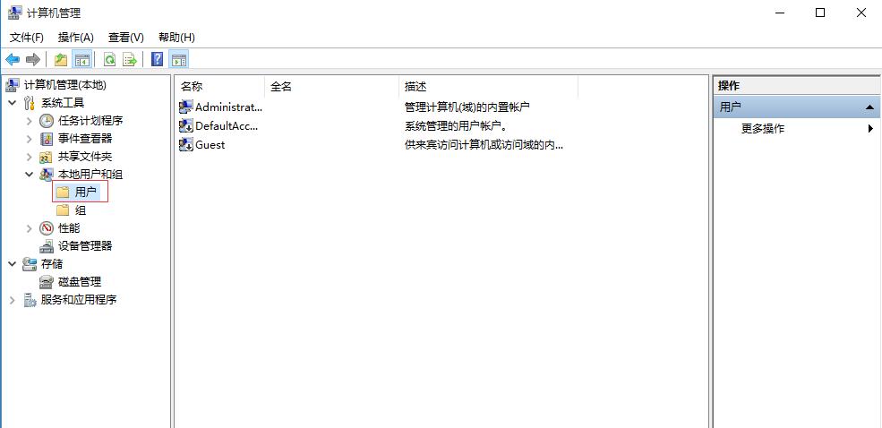Open the 更多操作 submenu arrow
Viewport: 882px width, 428px height.
(870, 128)
